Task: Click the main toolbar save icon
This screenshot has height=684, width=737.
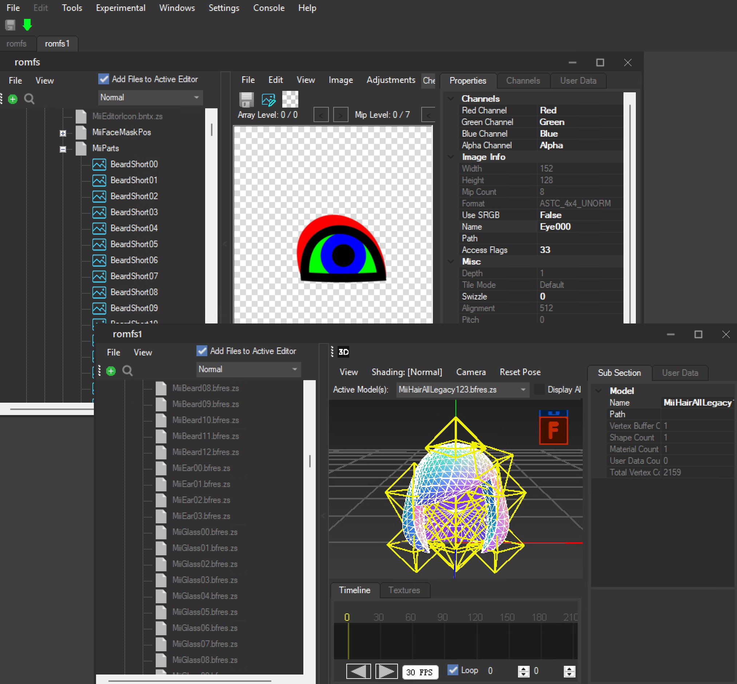Action: pyautogui.click(x=10, y=25)
